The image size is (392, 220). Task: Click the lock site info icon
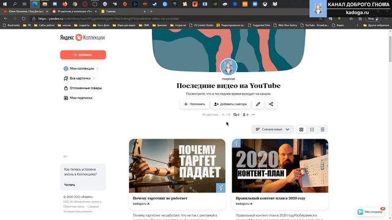pos(34,19)
